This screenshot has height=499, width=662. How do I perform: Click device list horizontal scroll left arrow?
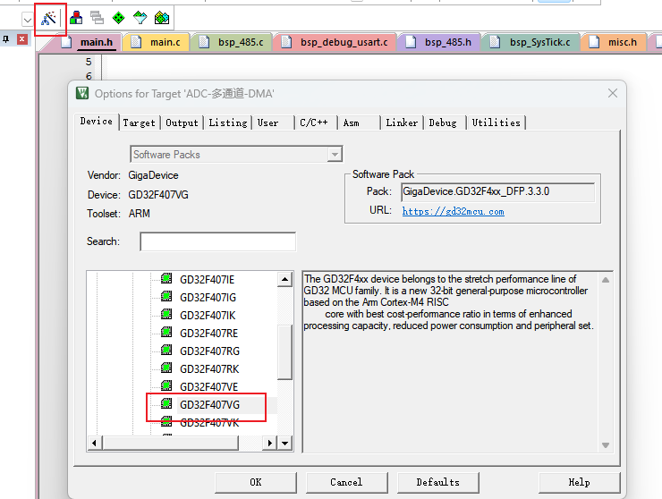[94, 444]
